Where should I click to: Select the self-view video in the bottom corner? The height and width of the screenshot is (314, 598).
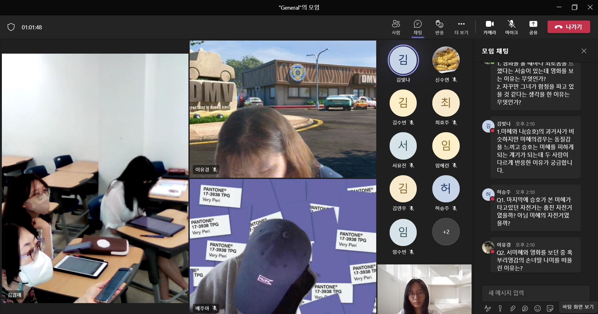pyautogui.click(x=425, y=289)
